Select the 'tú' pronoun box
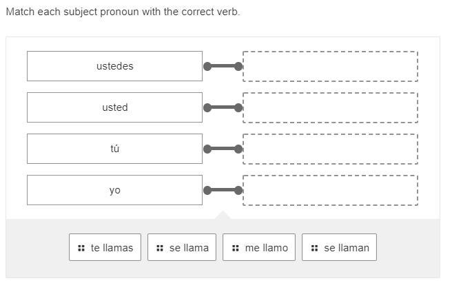This screenshot has width=452, height=294. (x=114, y=149)
